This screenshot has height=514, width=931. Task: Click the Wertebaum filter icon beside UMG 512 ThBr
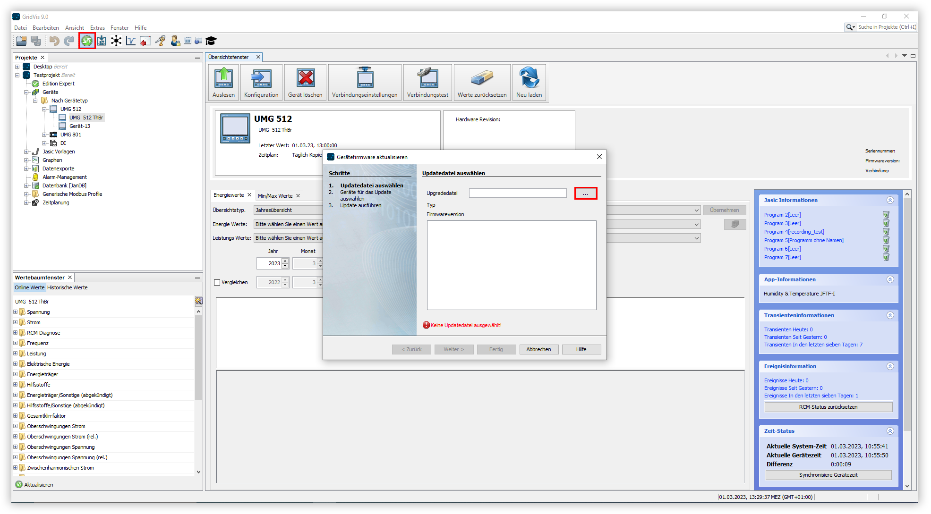pos(199,301)
